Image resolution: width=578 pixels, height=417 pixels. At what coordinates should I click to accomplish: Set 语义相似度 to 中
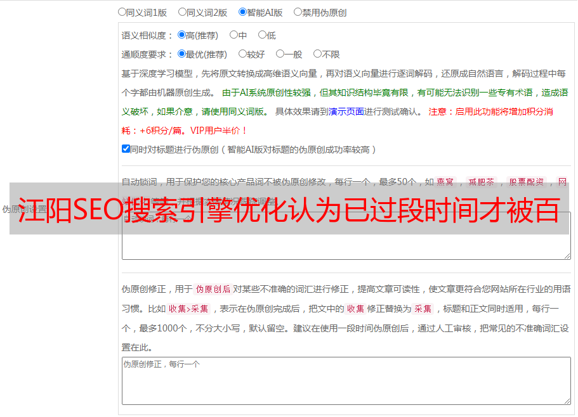click(x=233, y=35)
